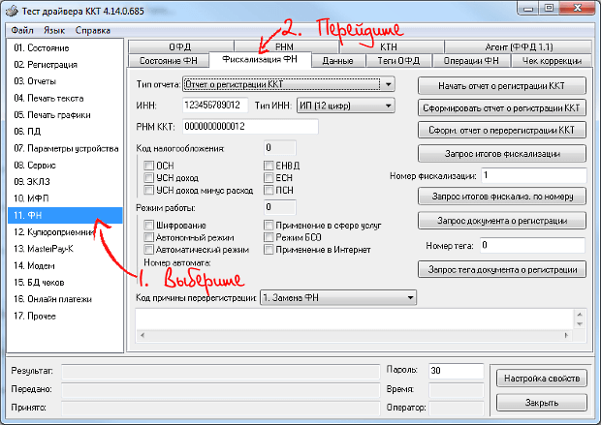Switch to the Состояние ФН tab
This screenshot has width=601, height=425.
click(x=168, y=60)
